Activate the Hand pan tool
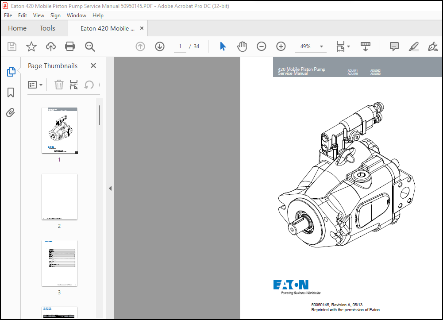 [x=242, y=46]
